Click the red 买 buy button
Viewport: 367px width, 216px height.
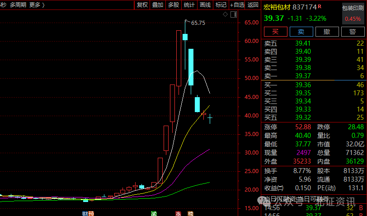point(276,32)
